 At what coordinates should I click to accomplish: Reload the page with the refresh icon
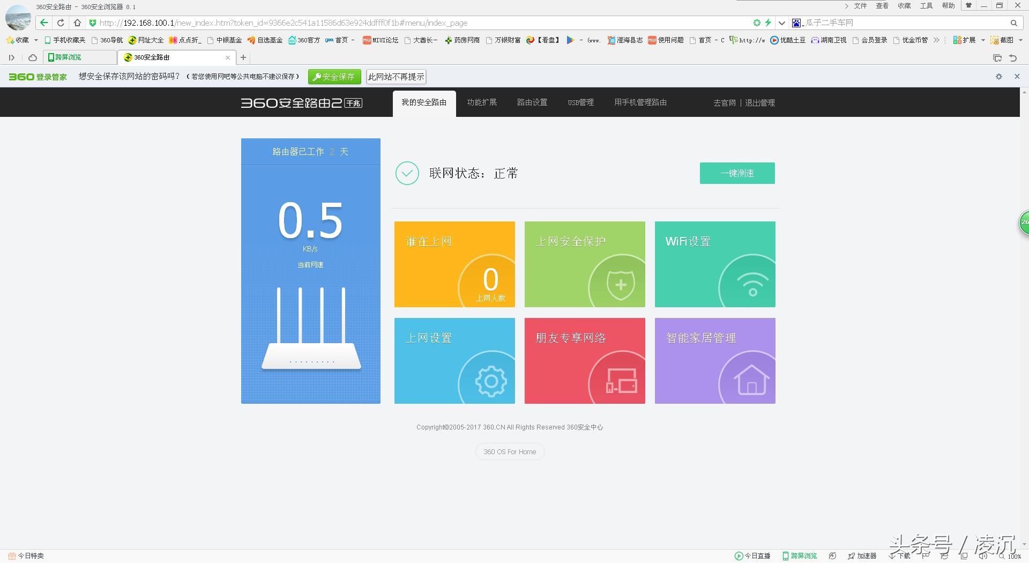coord(61,23)
